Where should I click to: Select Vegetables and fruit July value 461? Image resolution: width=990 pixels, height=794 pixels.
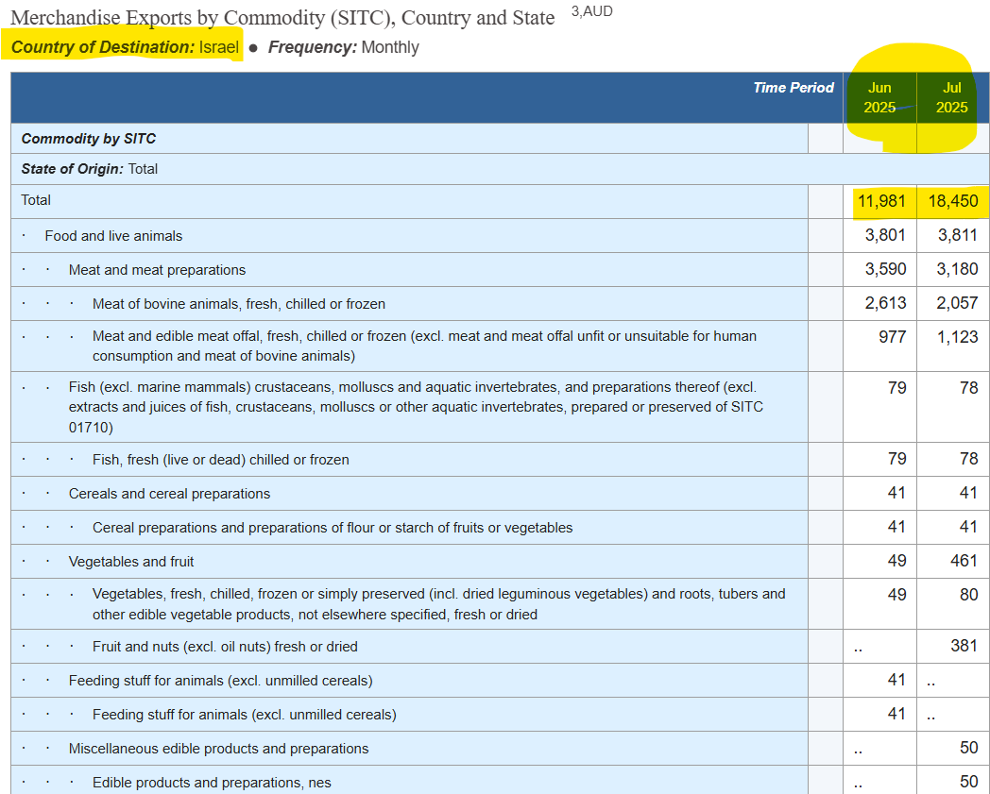pos(964,561)
